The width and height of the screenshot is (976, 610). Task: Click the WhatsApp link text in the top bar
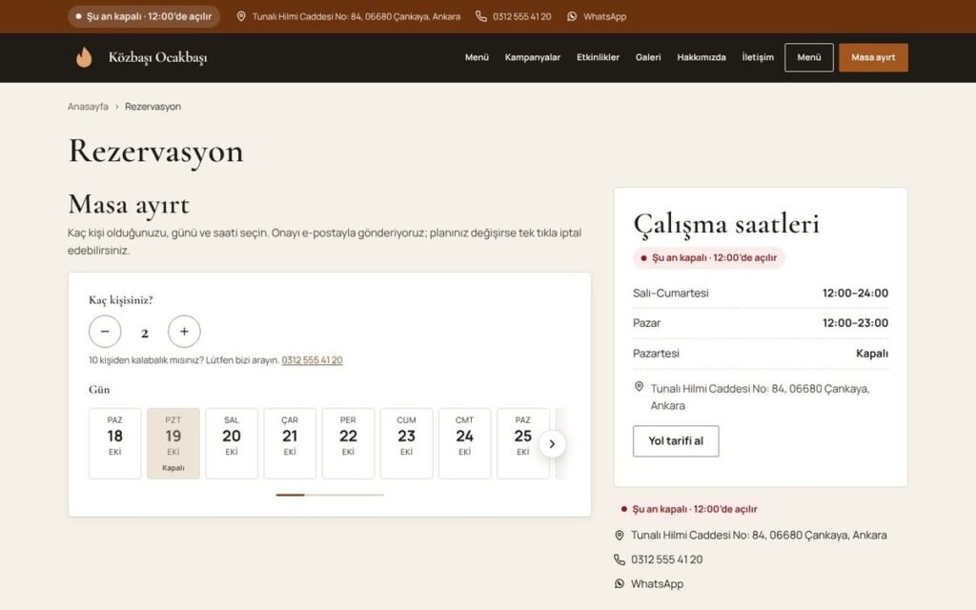pyautogui.click(x=604, y=17)
